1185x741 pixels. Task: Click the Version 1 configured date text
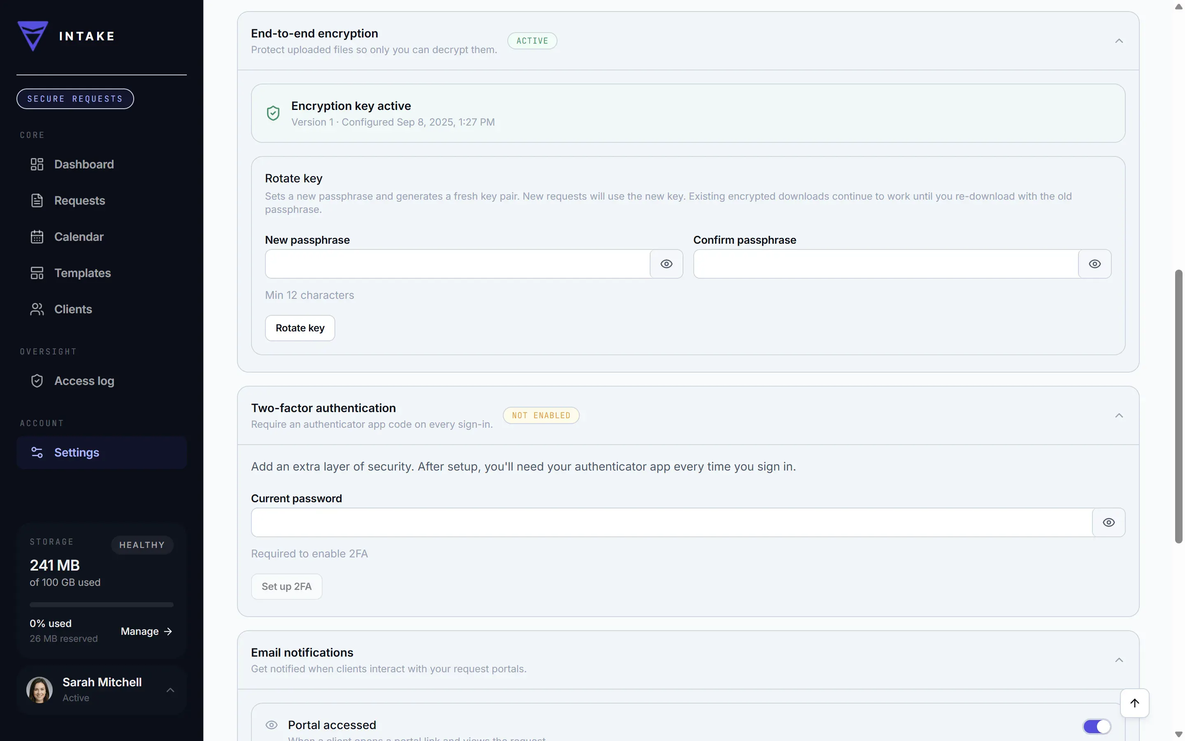(393, 122)
